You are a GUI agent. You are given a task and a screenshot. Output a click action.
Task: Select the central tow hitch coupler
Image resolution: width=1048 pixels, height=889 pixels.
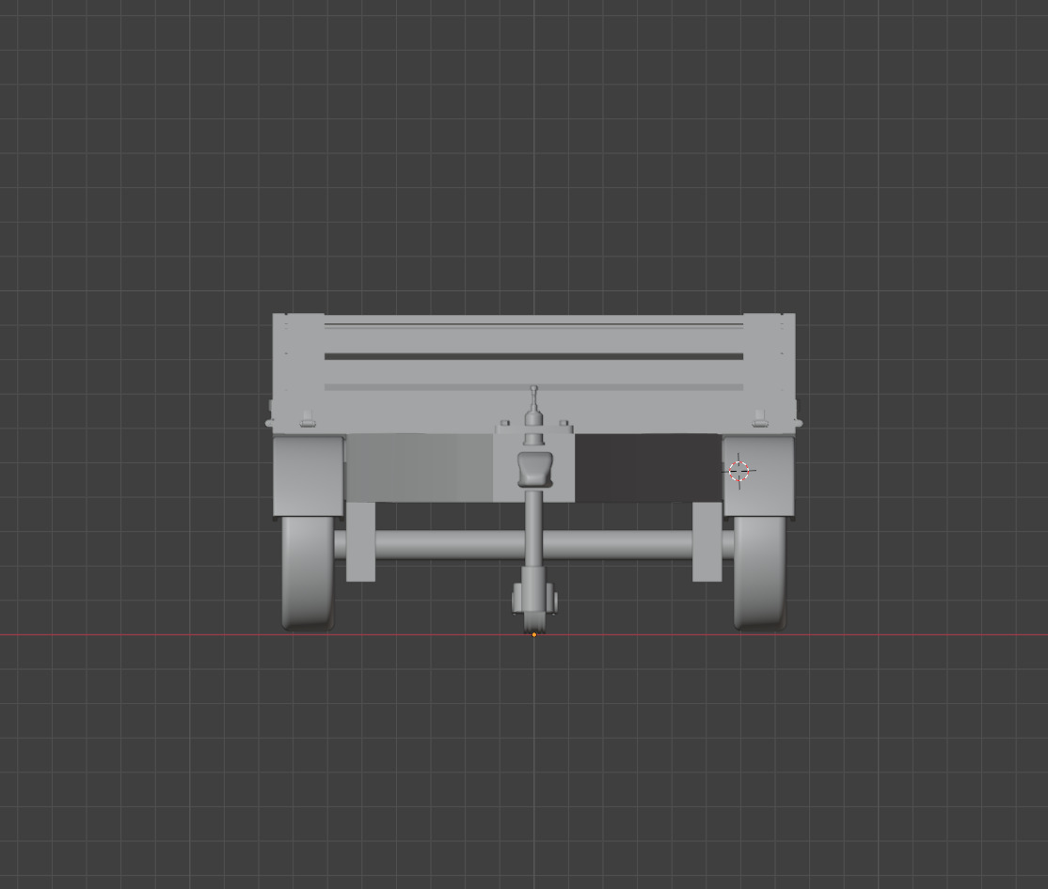[x=534, y=469]
